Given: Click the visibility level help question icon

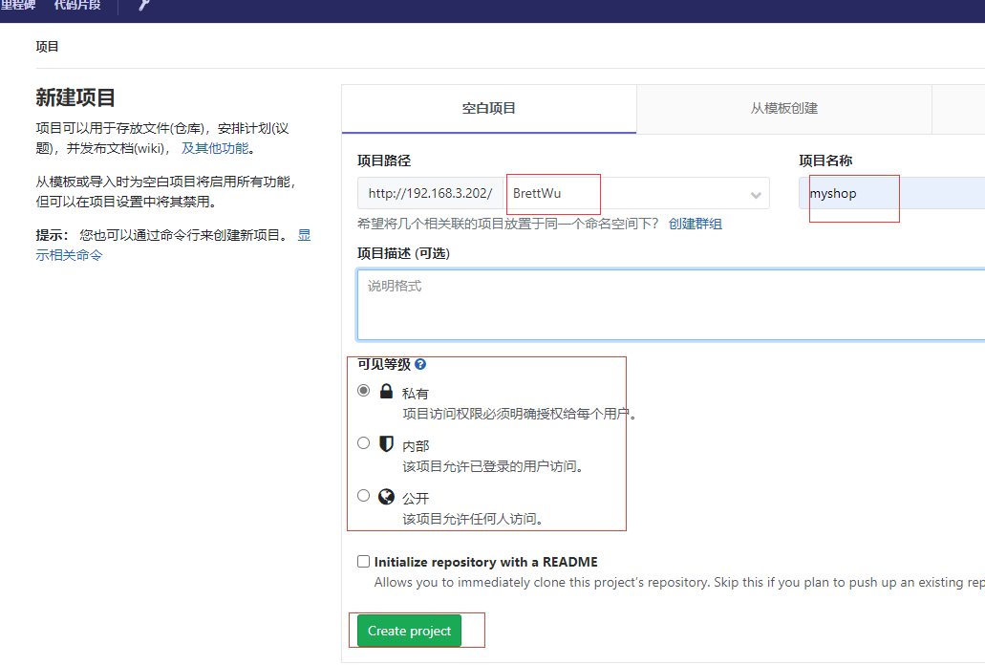Looking at the screenshot, I should [420, 364].
